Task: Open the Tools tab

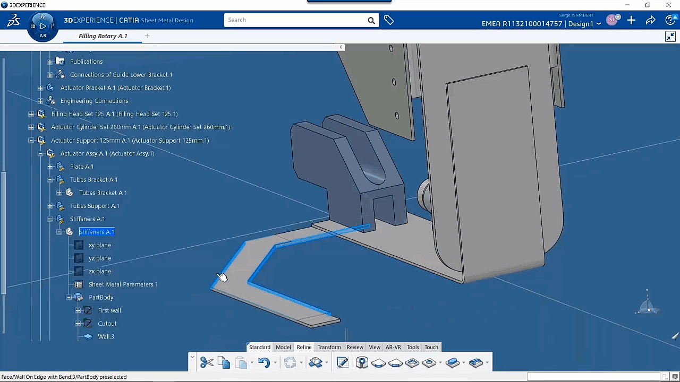Action: click(413, 347)
